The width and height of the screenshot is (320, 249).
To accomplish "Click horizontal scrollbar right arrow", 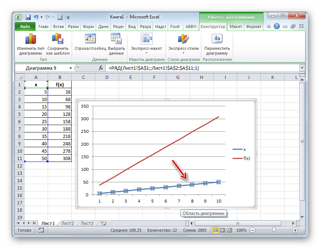I will [x=293, y=223].
